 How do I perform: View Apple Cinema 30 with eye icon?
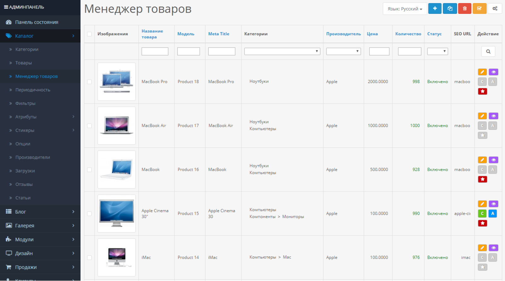coord(494,204)
